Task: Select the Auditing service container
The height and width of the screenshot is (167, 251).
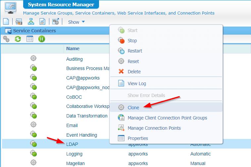Action: 74,59
